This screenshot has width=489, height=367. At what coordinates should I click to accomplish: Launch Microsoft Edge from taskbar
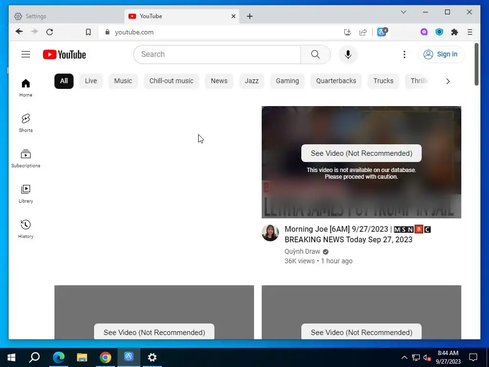coord(58,357)
